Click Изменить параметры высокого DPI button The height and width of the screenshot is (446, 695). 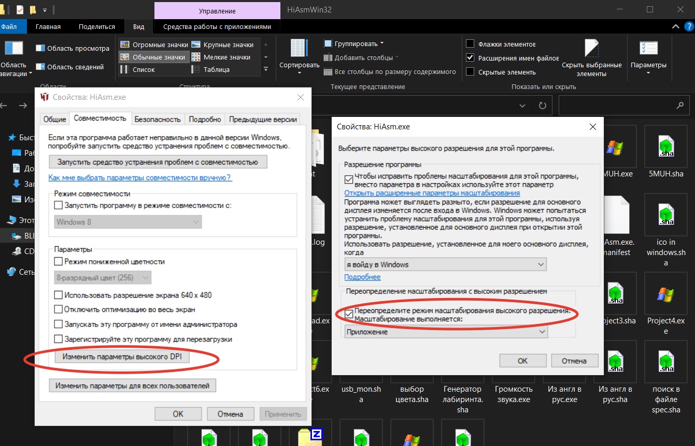(x=122, y=357)
